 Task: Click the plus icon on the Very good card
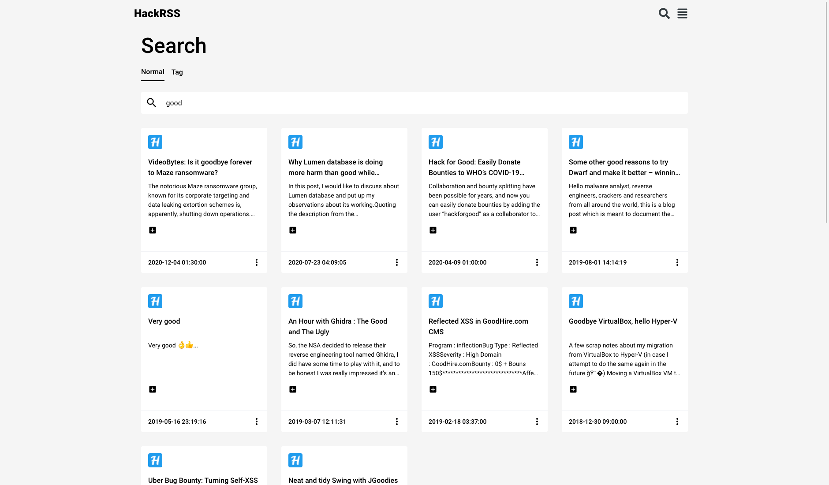(x=153, y=389)
